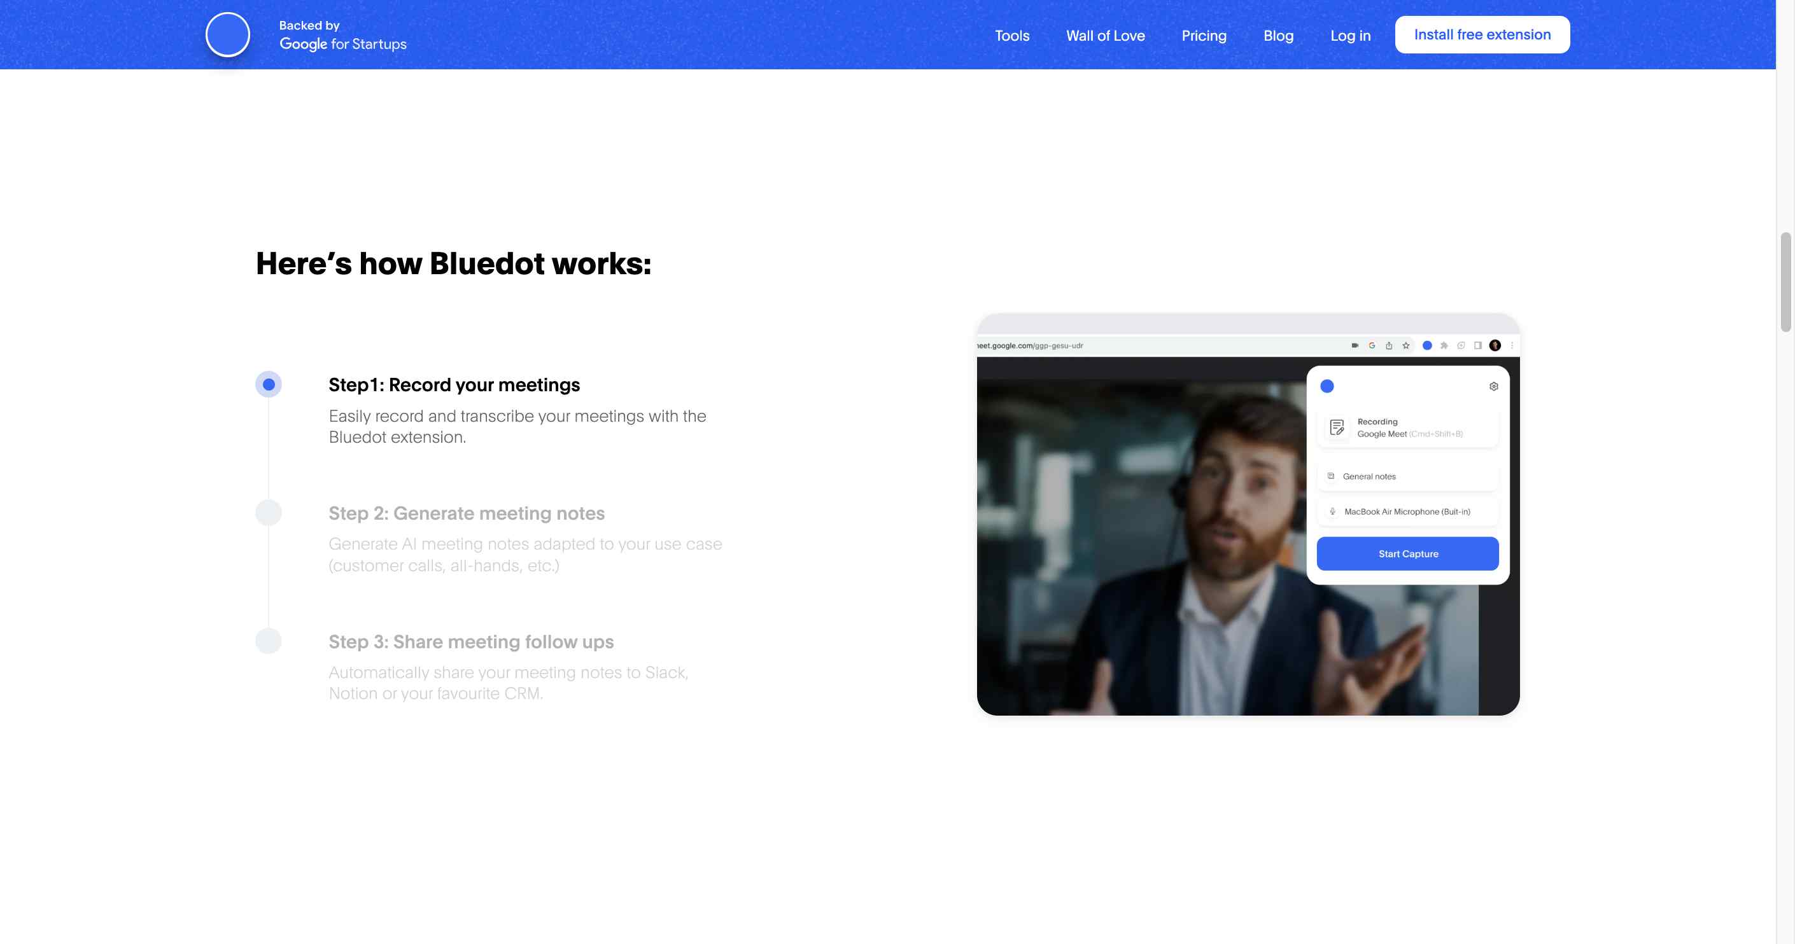Click the profile avatar in the browser toolbar
This screenshot has width=1795, height=944.
(x=1495, y=345)
